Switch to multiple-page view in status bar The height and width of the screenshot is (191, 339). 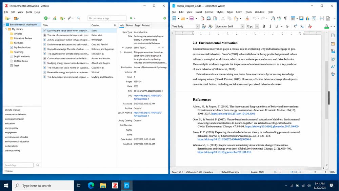[x=295, y=172]
